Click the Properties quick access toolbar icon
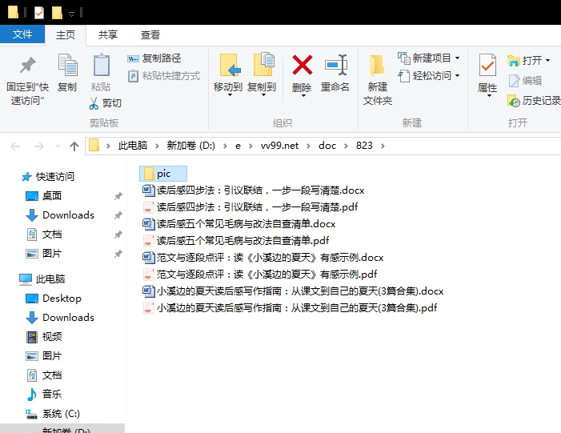Viewport: 561px width, 433px height. [39, 13]
